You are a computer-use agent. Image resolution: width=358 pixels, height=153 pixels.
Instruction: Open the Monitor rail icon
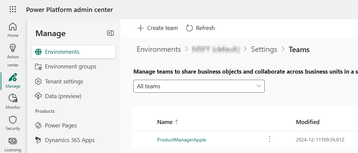[x=13, y=98]
